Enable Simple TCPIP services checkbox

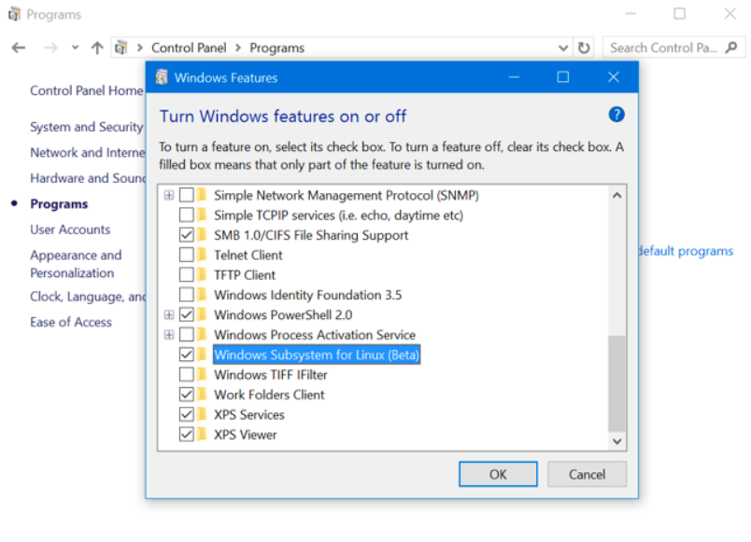tap(187, 215)
